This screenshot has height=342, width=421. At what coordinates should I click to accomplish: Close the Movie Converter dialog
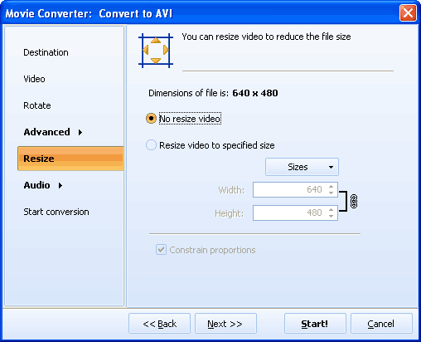tap(408, 13)
